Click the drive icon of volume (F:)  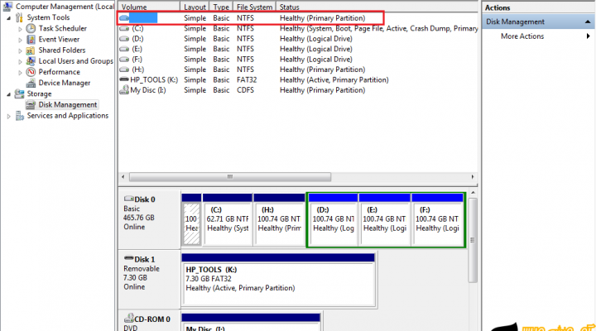pyautogui.click(x=124, y=60)
